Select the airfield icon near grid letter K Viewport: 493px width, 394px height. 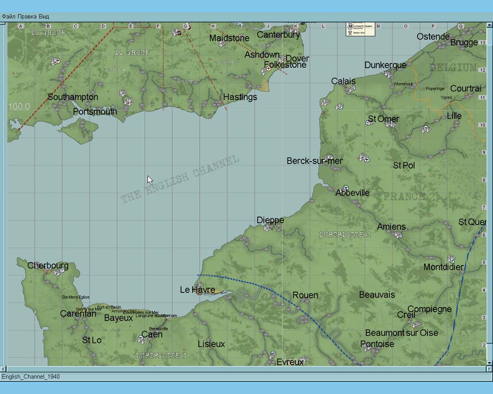click(294, 30)
